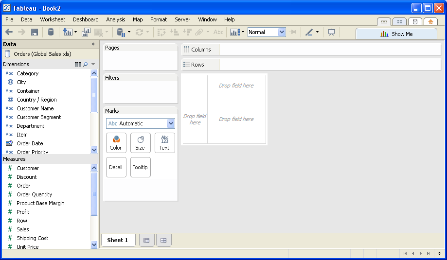Click the back arrow in toolbar
The image size is (447, 260).
[9, 32]
